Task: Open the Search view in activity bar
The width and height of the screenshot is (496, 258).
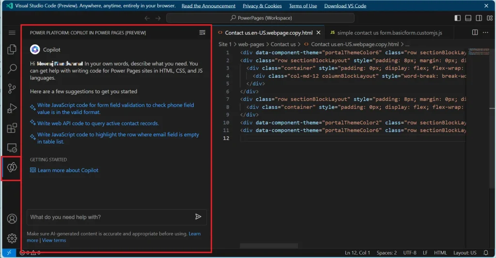Action: [x=12, y=69]
